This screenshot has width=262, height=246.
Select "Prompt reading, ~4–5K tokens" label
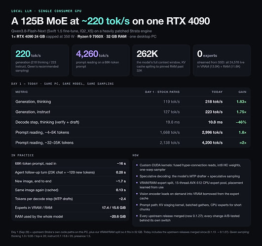[x=42, y=132]
